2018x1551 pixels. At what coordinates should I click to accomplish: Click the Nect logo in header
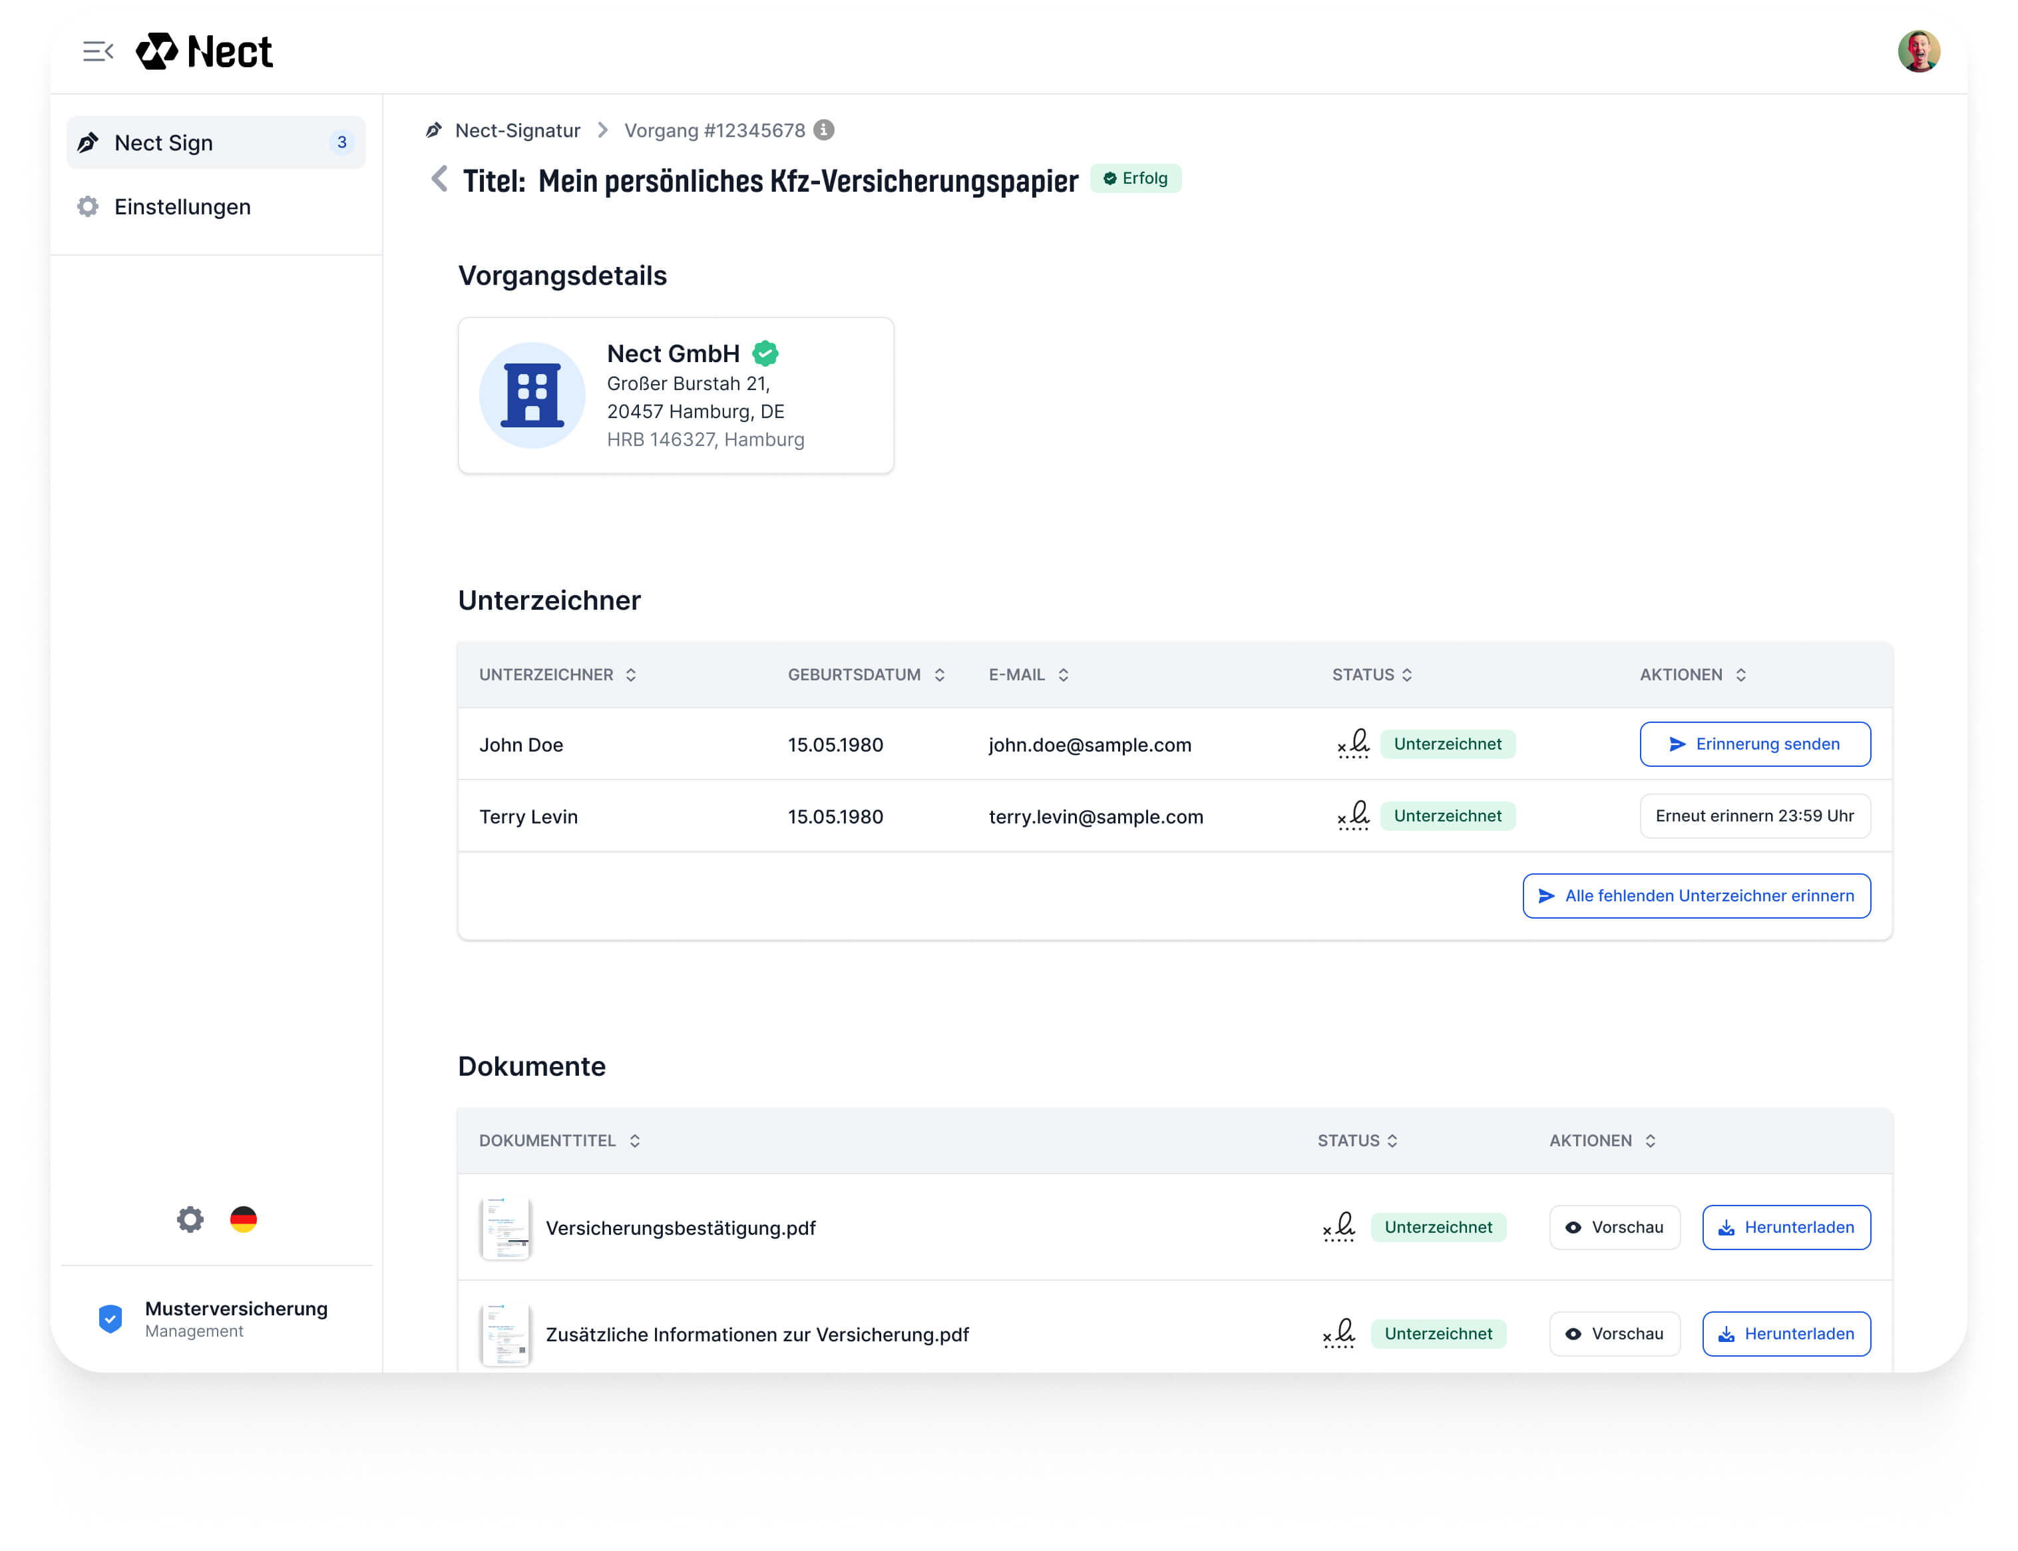(x=205, y=52)
